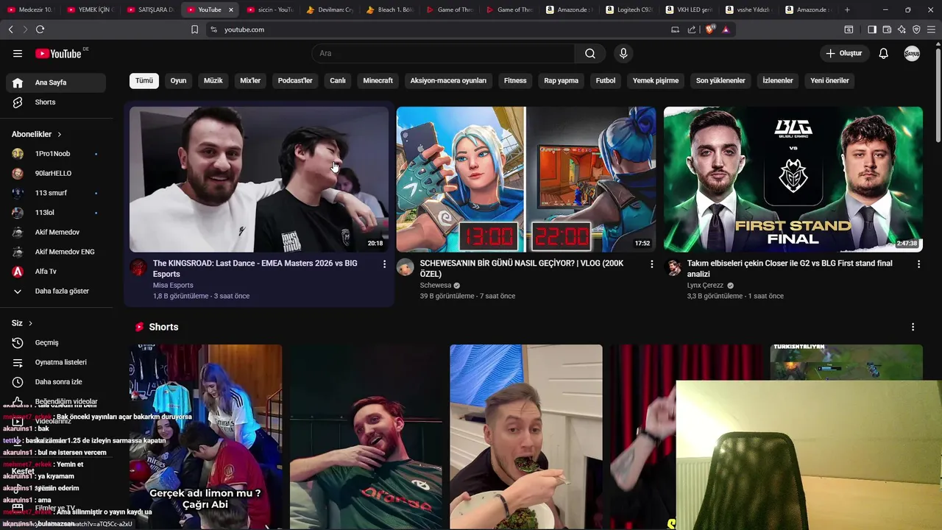The width and height of the screenshot is (942, 530).
Task: Open Shorts from the sidebar
Action: (x=56, y=102)
